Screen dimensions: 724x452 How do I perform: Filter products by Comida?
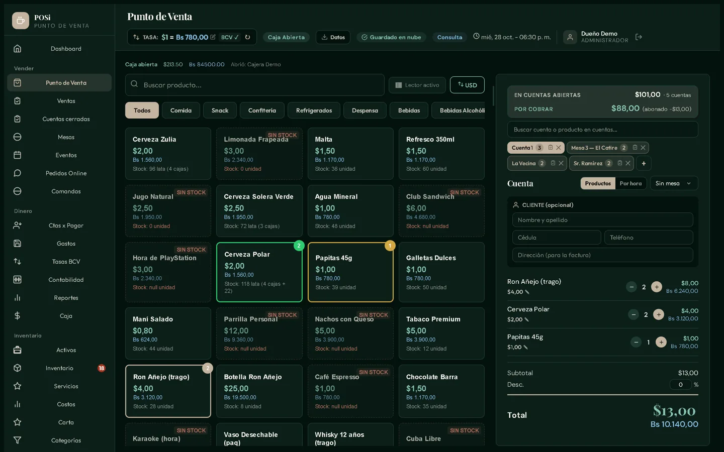coord(181,110)
